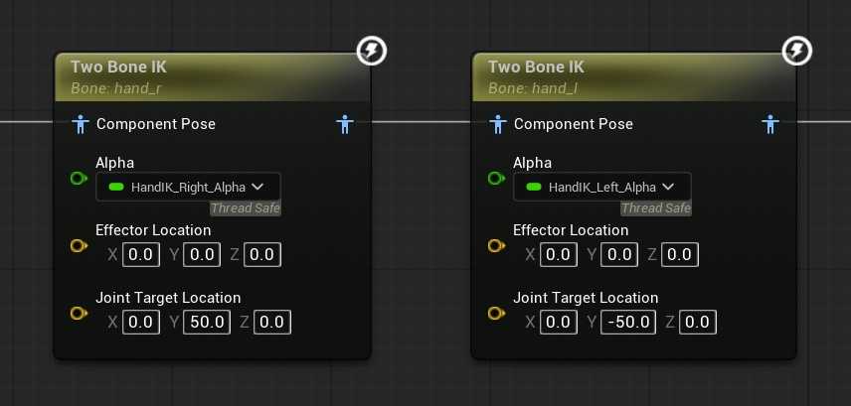The width and height of the screenshot is (851, 406).
Task: Click Component Pose output pin on hand_l node
Action: click(768, 124)
